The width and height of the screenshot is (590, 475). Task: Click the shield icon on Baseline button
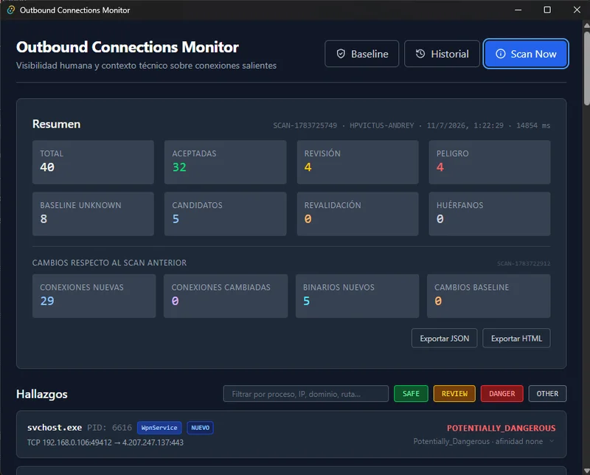click(341, 54)
